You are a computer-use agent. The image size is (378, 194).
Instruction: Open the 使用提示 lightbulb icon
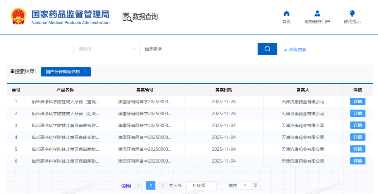pos(352,14)
